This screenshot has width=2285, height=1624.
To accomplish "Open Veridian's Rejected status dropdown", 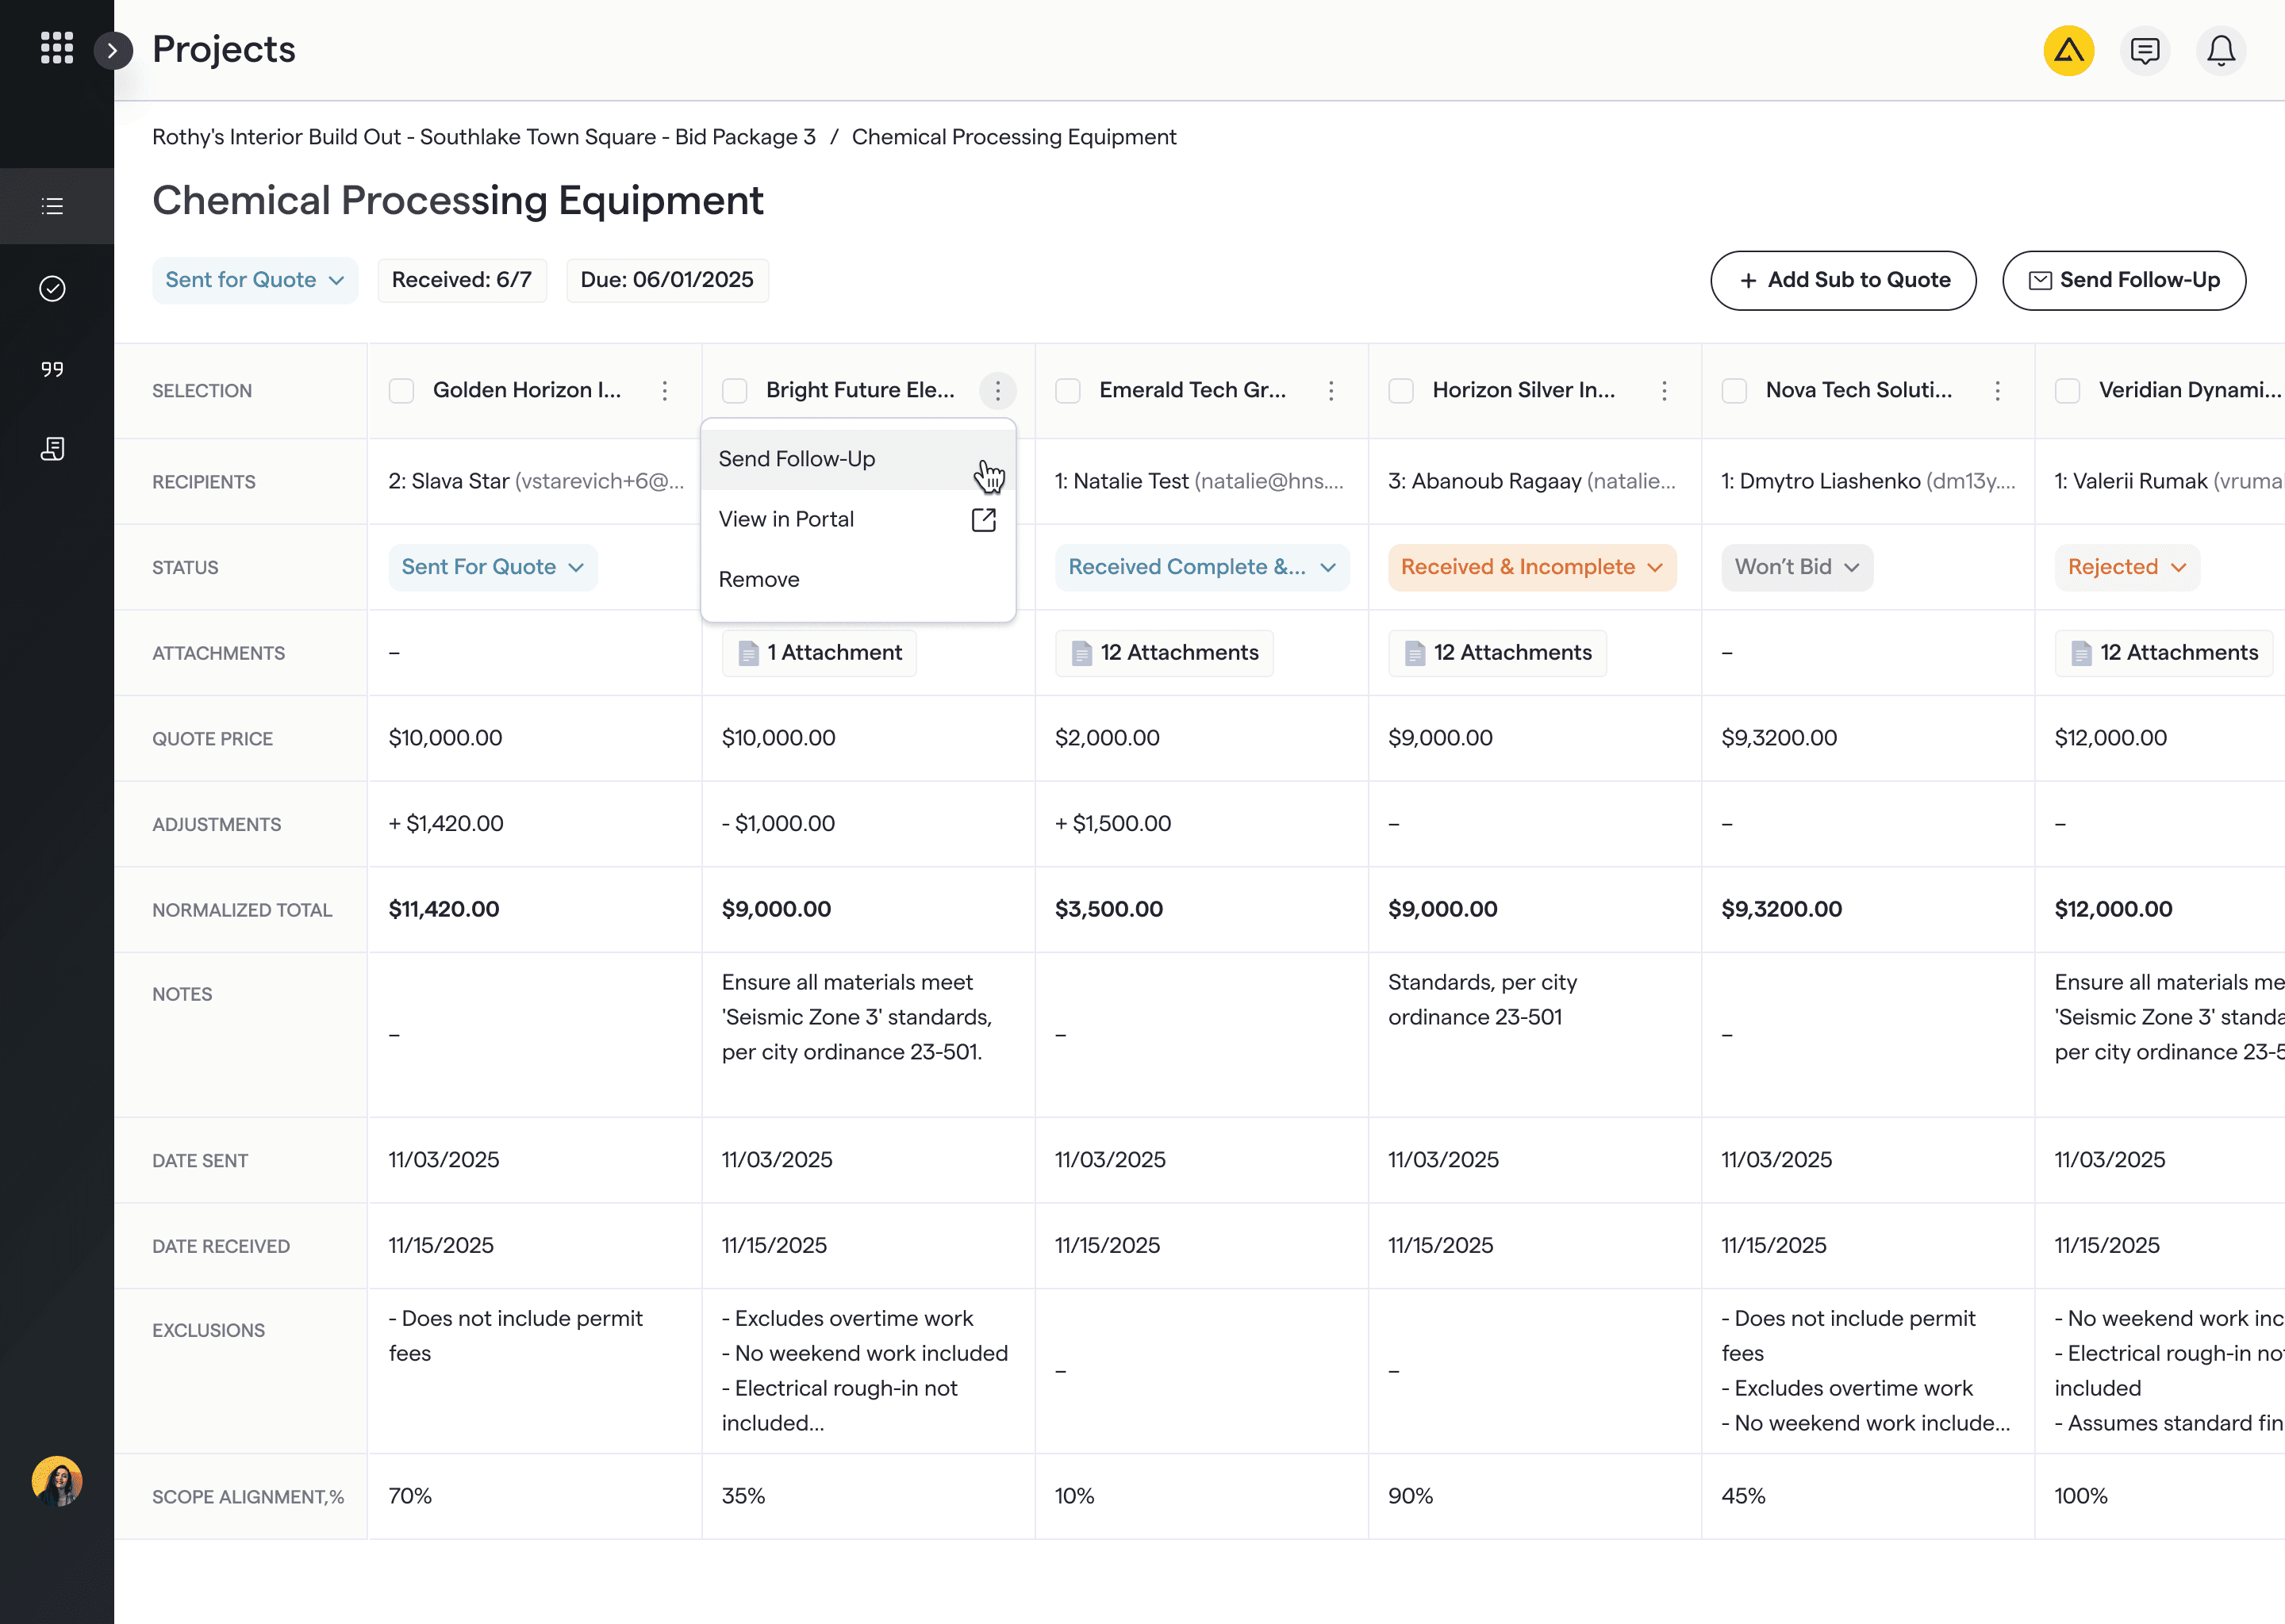I will [2127, 567].
